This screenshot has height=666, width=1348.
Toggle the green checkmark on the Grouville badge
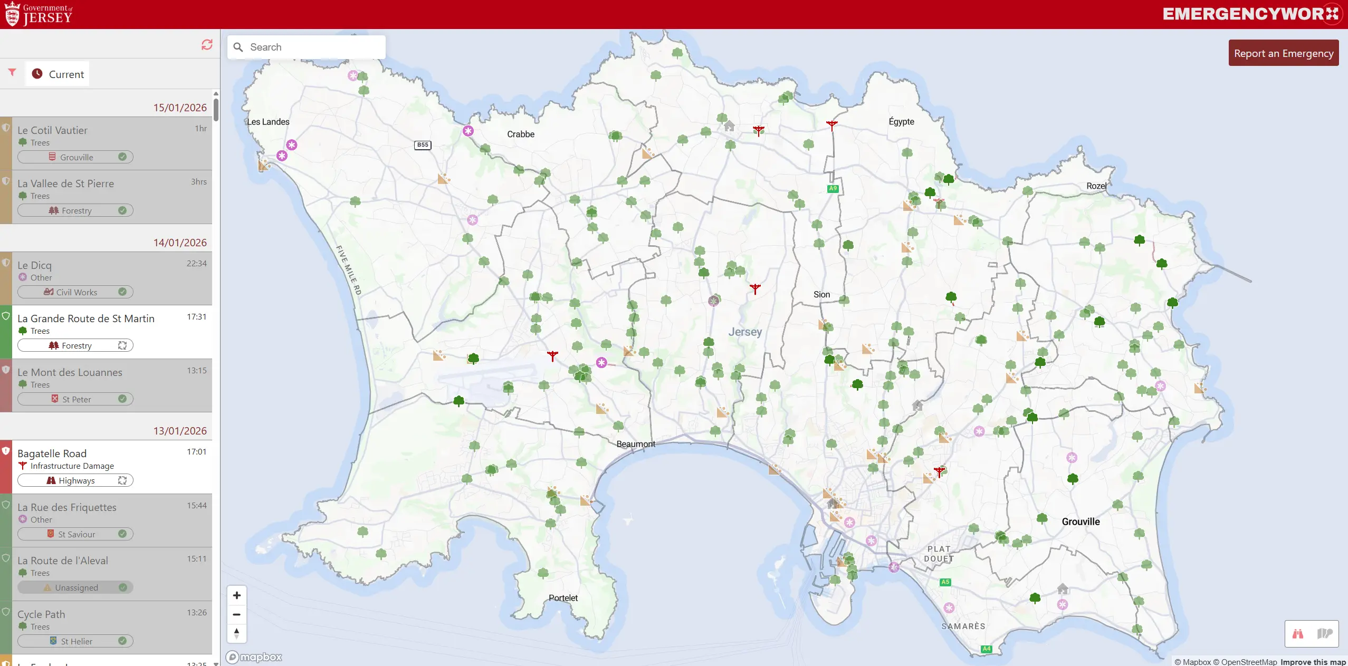(x=123, y=157)
